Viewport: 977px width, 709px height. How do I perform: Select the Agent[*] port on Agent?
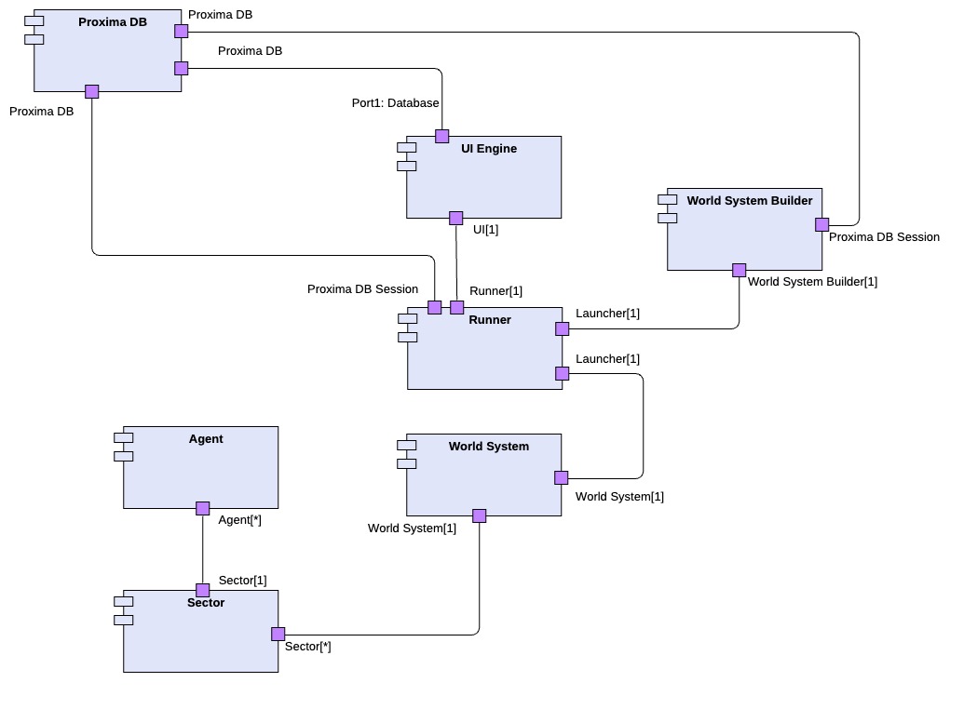coord(202,509)
